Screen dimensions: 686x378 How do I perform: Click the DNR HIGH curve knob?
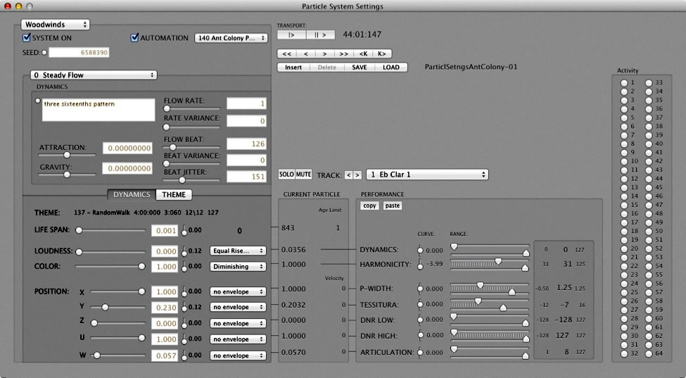click(420, 336)
